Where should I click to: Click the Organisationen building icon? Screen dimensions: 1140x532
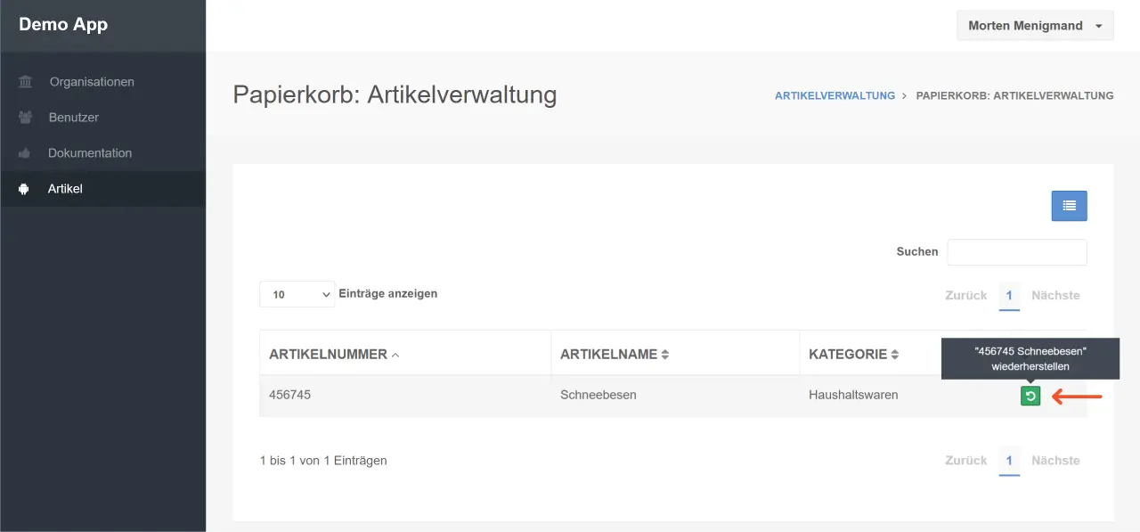coord(25,82)
